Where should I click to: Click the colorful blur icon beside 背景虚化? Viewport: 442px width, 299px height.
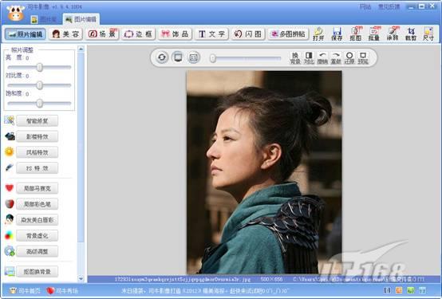tap(10, 235)
